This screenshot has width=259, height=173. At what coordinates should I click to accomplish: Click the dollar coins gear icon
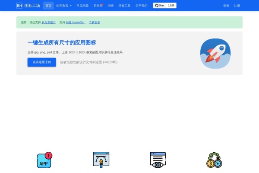[214, 160]
